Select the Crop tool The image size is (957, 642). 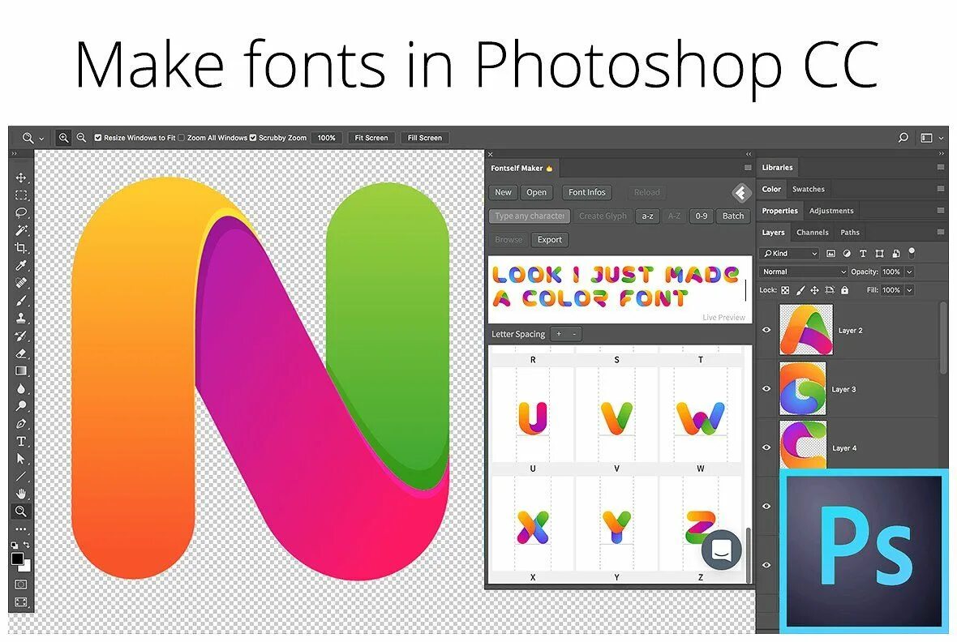click(x=21, y=248)
